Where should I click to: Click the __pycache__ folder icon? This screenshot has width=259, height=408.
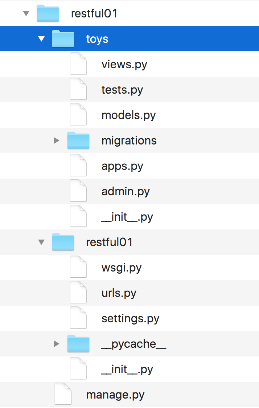[78, 343]
